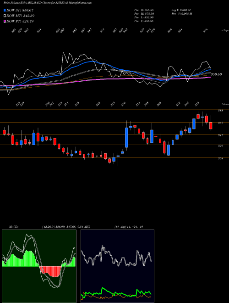Screen dimensions: 229x303
Task: Click the 388 price axis label
Action: pos(221,111)
